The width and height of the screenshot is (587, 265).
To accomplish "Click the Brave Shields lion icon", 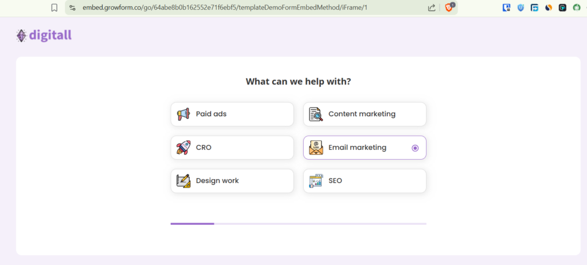I will [449, 7].
